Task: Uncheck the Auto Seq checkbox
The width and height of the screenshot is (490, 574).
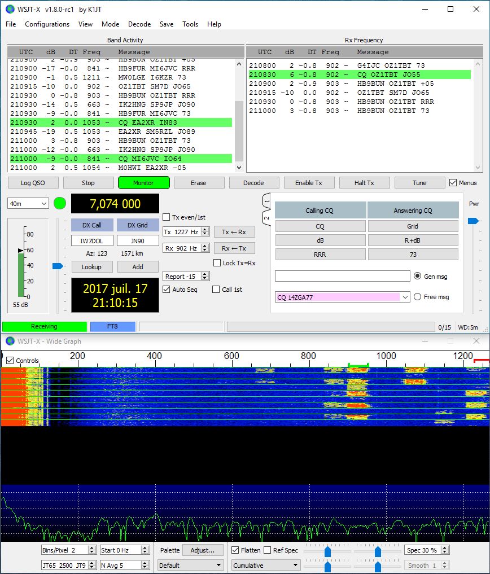Action: click(167, 289)
